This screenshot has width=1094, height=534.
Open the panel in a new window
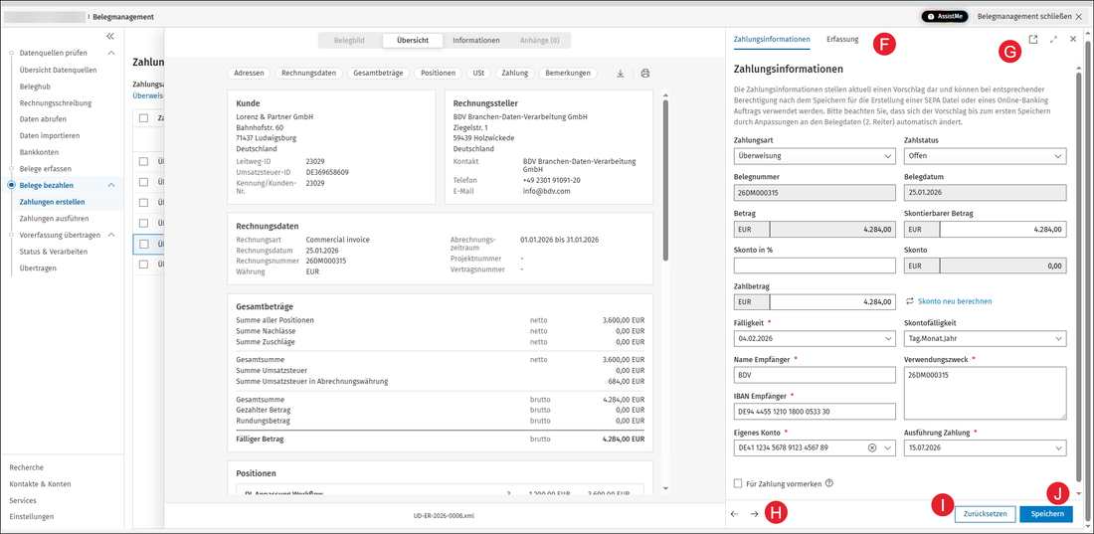1033,40
